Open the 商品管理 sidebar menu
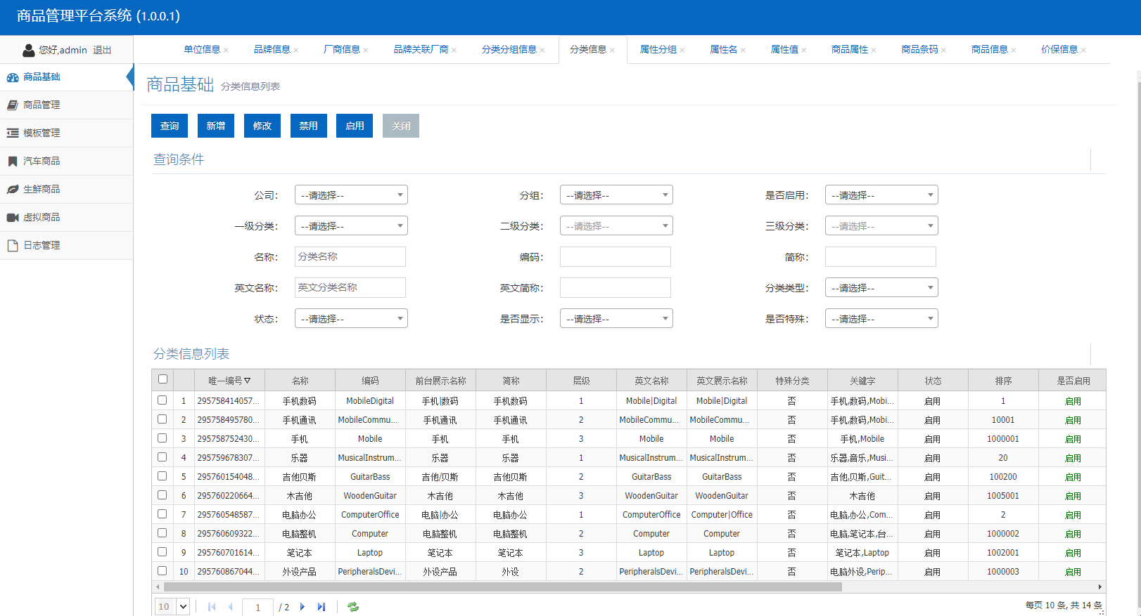 coord(66,105)
